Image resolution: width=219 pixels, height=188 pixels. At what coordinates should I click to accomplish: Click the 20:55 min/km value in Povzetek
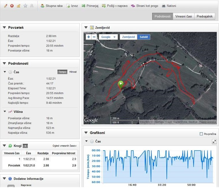[x=55, y=45]
